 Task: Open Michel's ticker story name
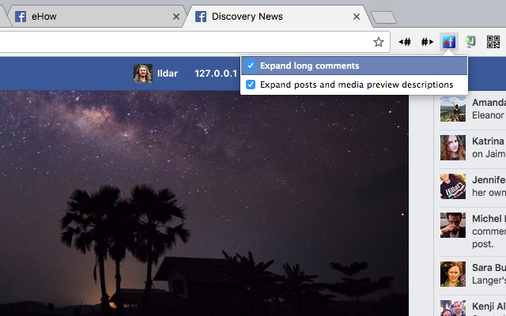tap(489, 219)
